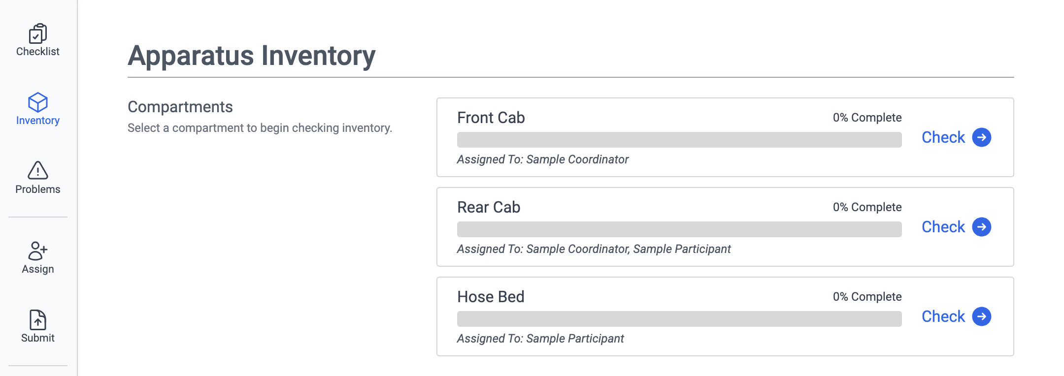This screenshot has height=376, width=1064.
Task: Click the Front Cab blue arrow icon
Action: (x=981, y=137)
